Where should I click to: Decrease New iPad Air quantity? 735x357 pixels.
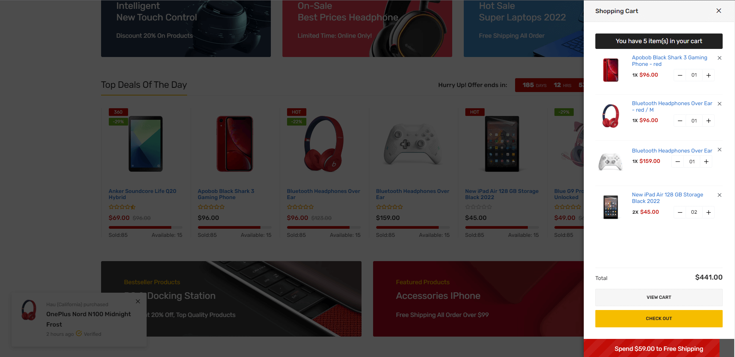(680, 213)
